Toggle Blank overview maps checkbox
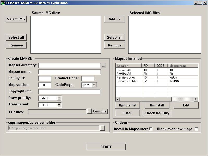This screenshot has width=208, height=156. pyautogui.click(x=196, y=129)
